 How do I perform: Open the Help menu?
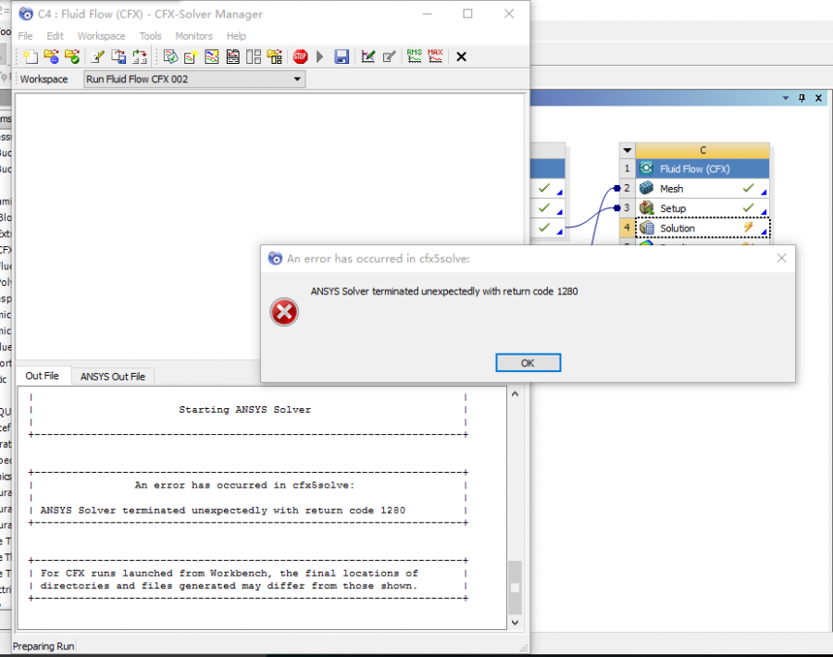[236, 36]
